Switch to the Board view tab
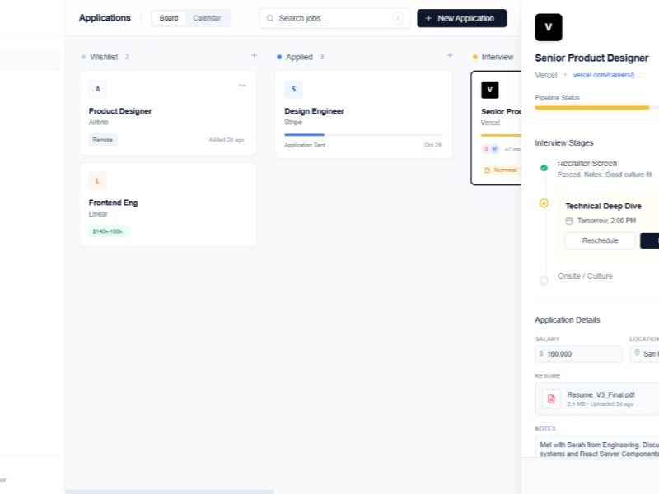 point(169,18)
